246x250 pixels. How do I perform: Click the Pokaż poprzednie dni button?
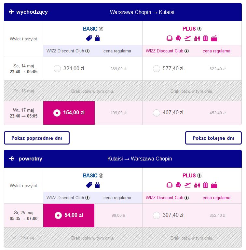(x=37, y=138)
